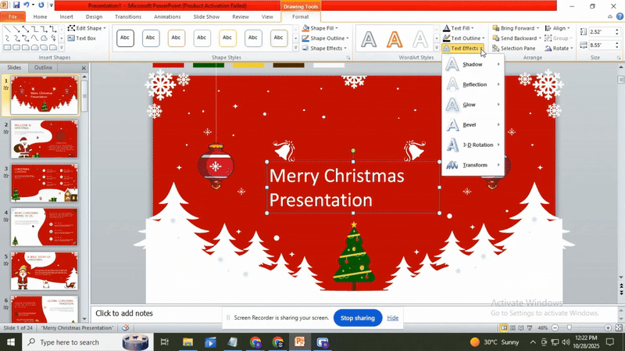Click the Save icon in Quick Access Toolbar
The image size is (625, 351).
click(16, 5)
